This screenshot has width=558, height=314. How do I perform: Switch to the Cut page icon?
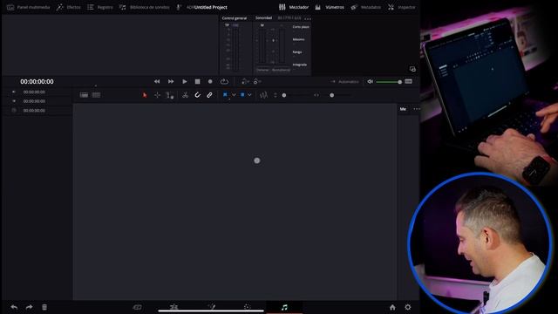[x=138, y=307]
